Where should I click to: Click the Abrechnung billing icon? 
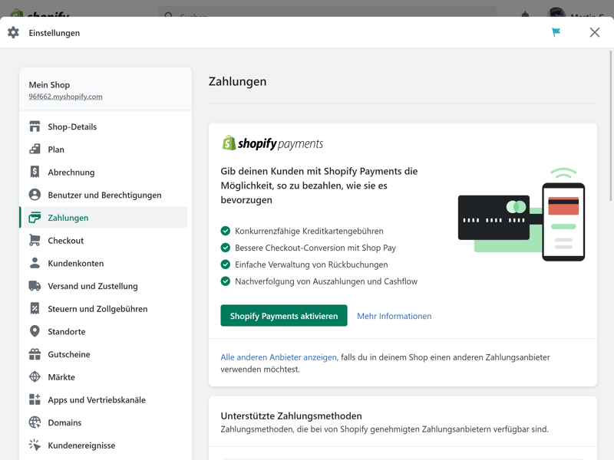tap(35, 172)
